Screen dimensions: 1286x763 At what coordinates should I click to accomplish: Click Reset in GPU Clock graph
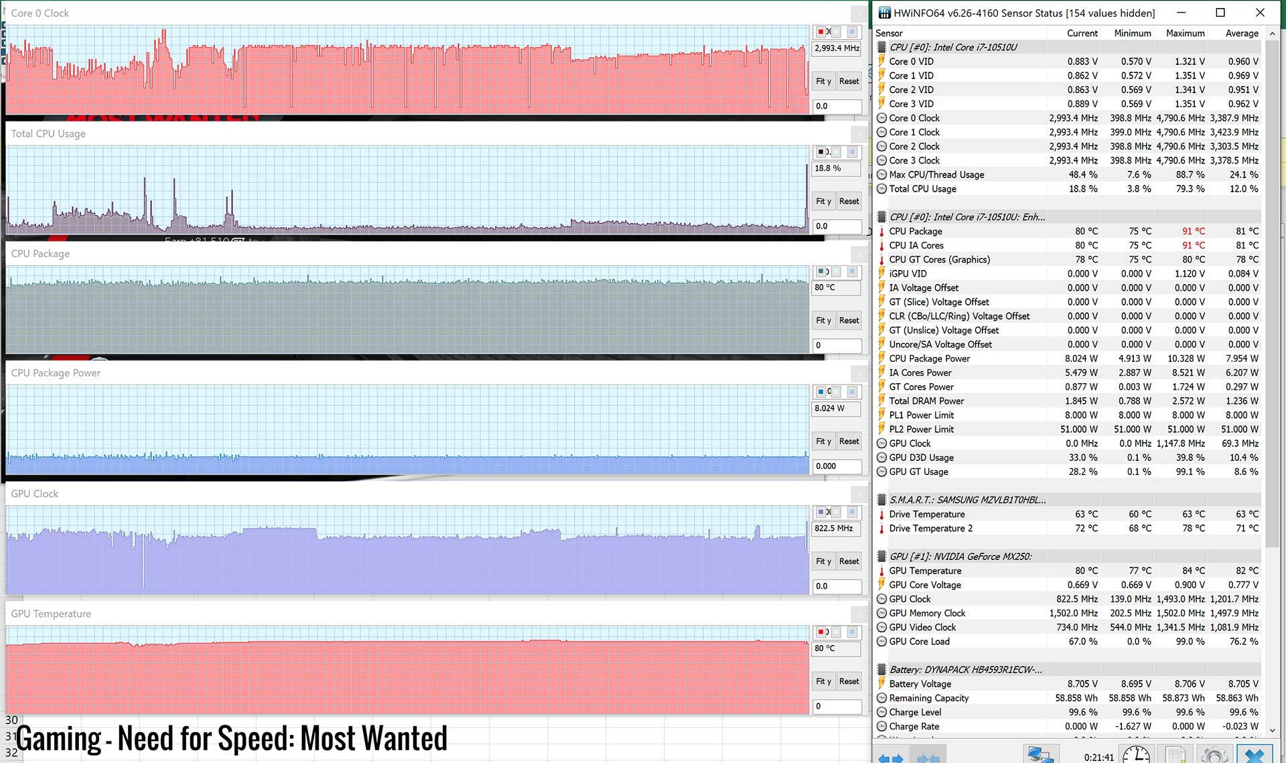(849, 561)
